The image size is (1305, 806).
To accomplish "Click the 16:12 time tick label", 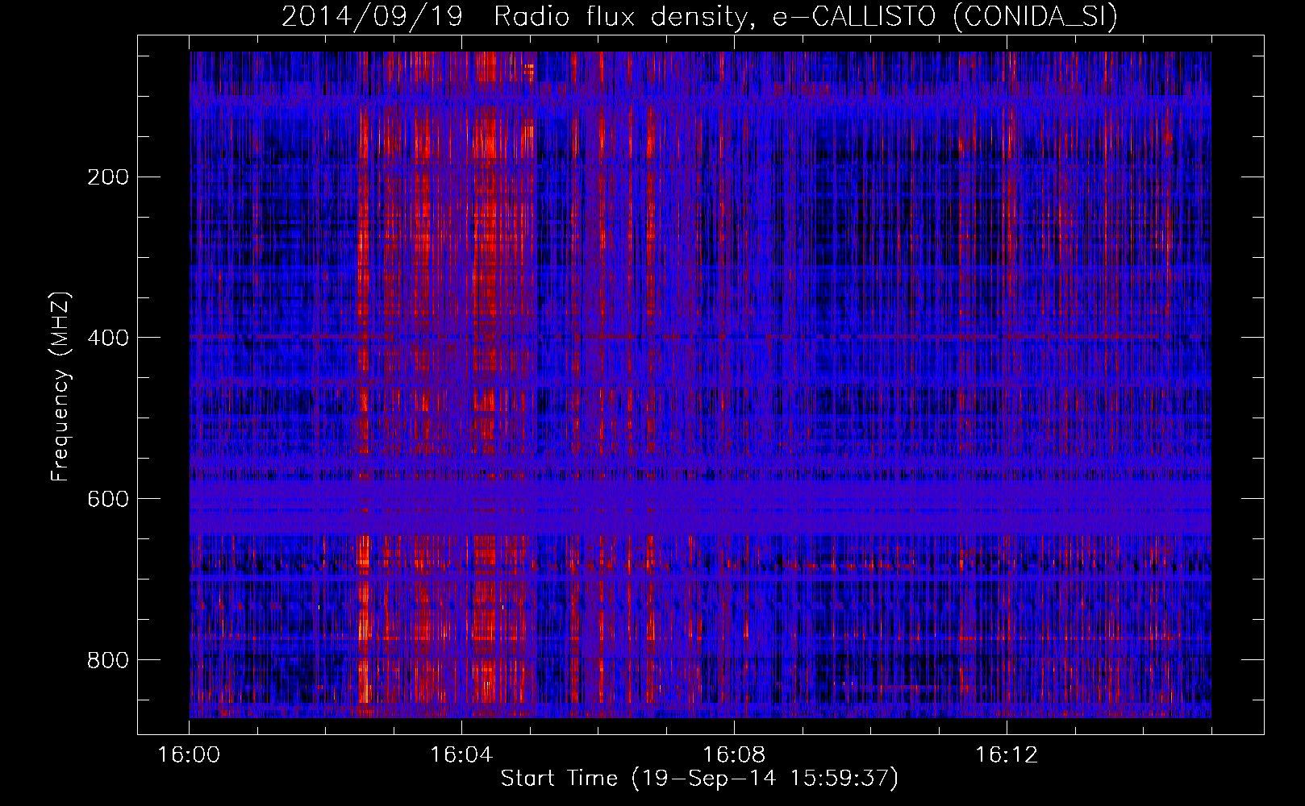I will click(1007, 755).
